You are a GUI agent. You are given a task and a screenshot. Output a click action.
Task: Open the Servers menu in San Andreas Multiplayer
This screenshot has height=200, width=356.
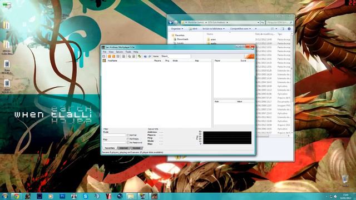click(x=119, y=52)
